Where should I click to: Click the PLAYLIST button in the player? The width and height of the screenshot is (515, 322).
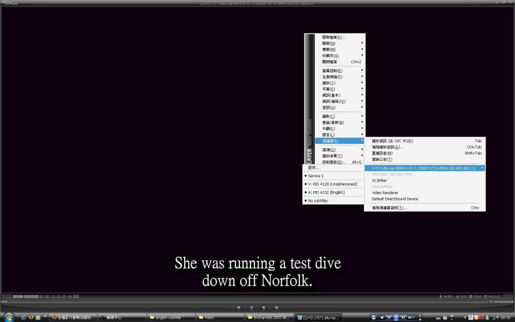pyautogui.click(x=492, y=296)
